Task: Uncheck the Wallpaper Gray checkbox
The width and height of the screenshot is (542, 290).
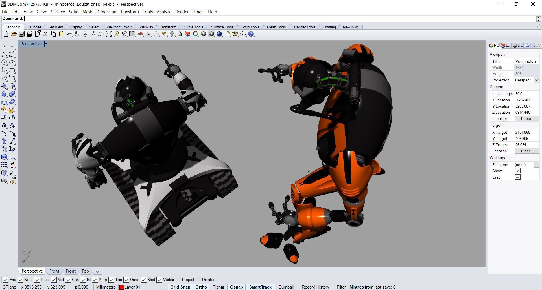Action: [518, 177]
